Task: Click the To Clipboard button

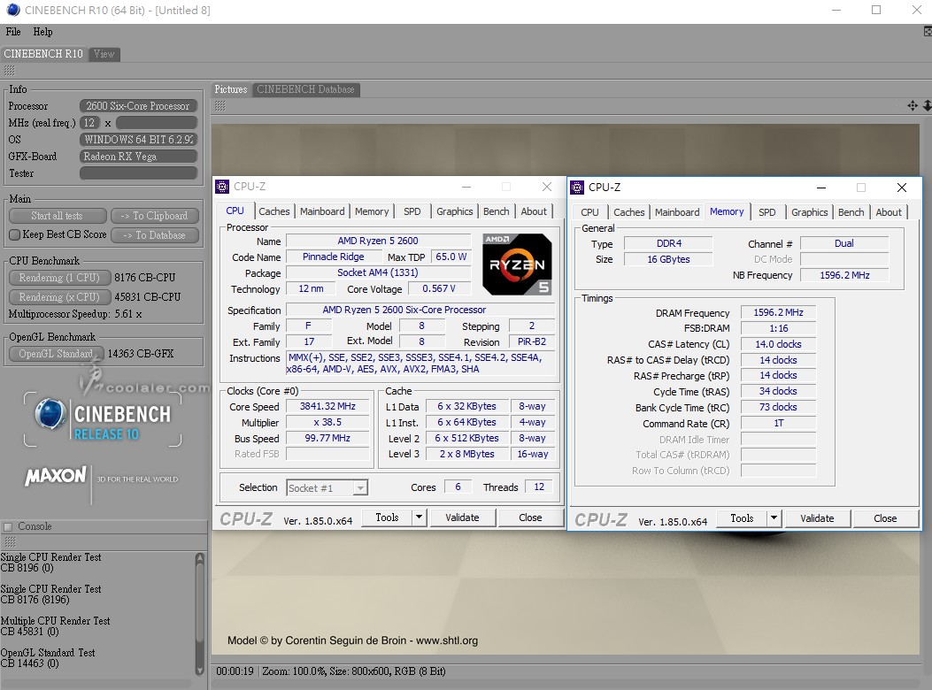Action: (x=155, y=217)
